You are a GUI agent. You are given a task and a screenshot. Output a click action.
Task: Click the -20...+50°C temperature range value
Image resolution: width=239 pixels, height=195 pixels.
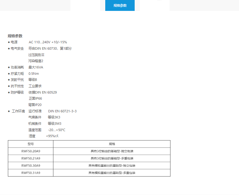56,130
